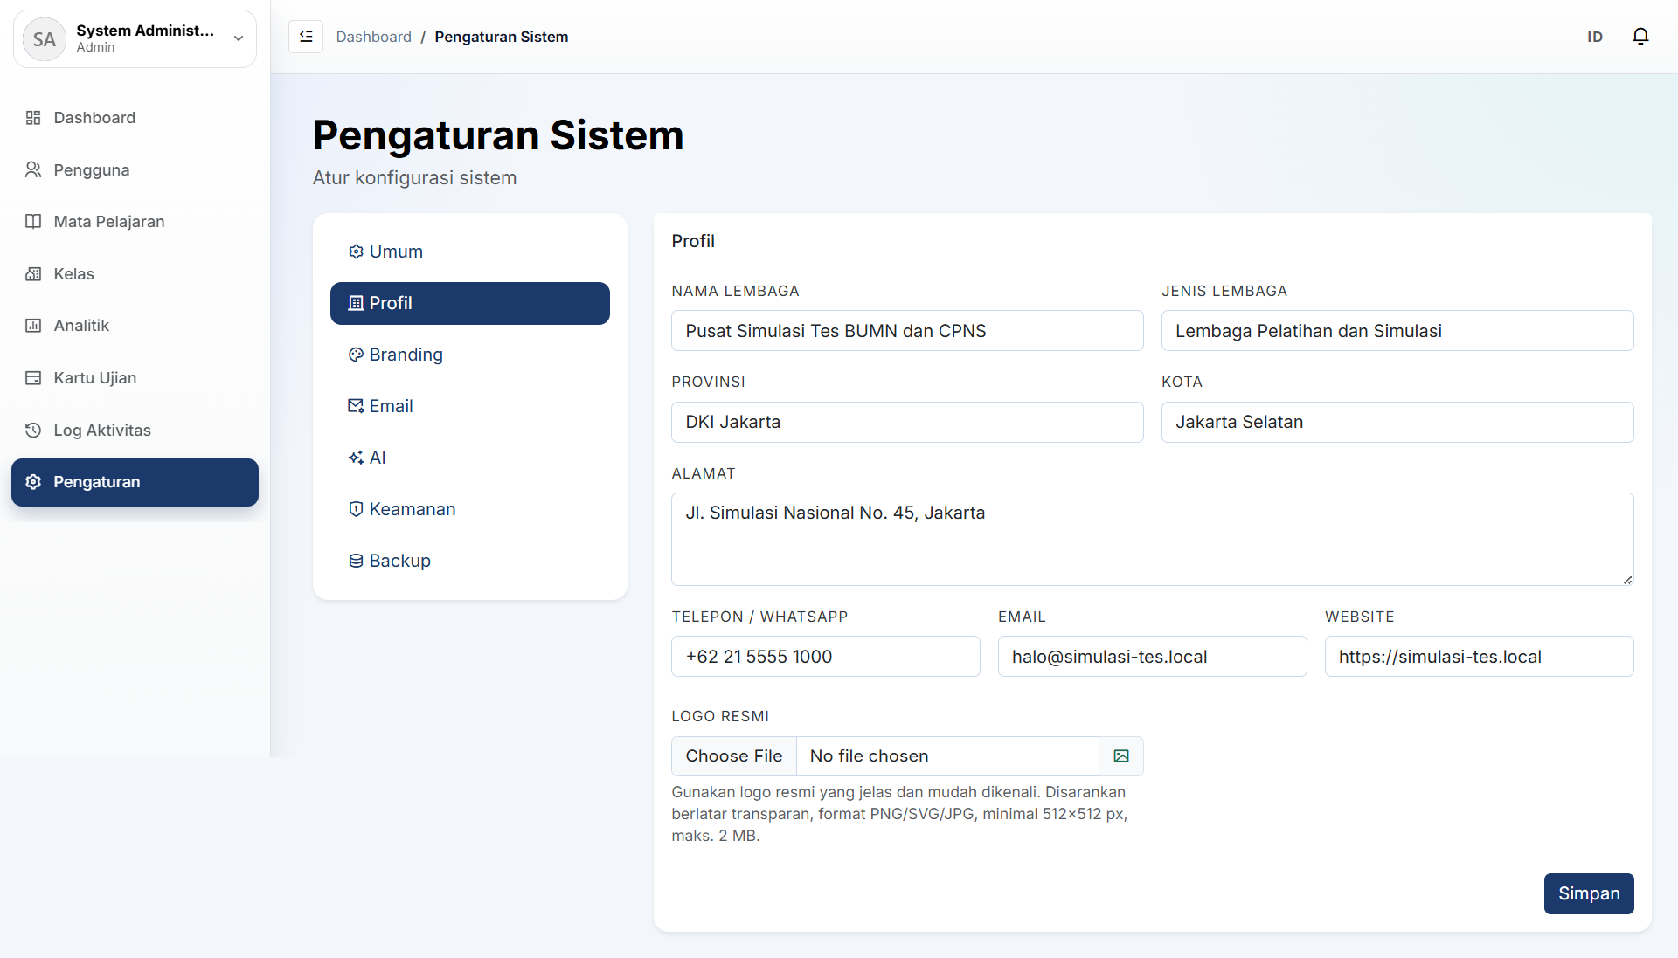The height and width of the screenshot is (958, 1678).
Task: Expand the System Administrator account chevron
Action: tap(239, 38)
